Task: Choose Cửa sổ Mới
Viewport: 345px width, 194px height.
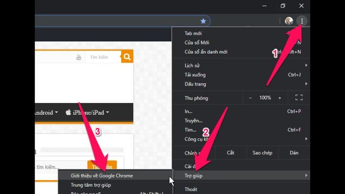Action: tap(241, 43)
